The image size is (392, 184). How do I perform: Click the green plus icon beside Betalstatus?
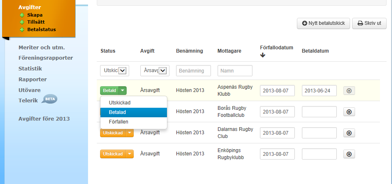pyautogui.click(x=22, y=30)
